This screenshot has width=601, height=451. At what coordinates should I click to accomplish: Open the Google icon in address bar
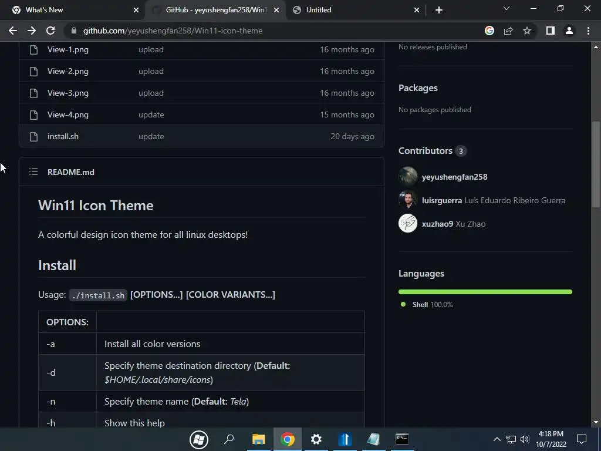[489, 31]
